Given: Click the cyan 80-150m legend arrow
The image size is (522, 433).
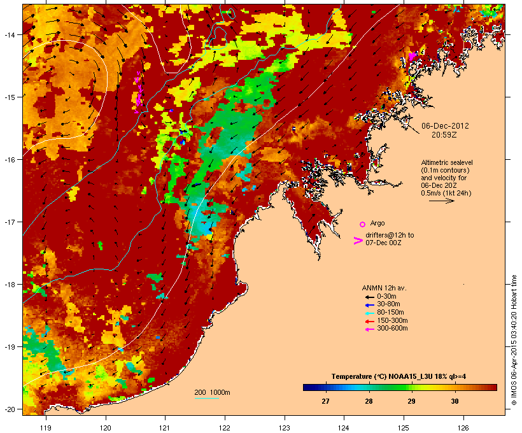Looking at the screenshot, I should click(x=369, y=313).
